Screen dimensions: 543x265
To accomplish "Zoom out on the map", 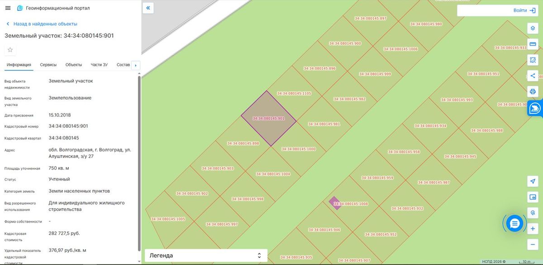I will [x=533, y=244].
